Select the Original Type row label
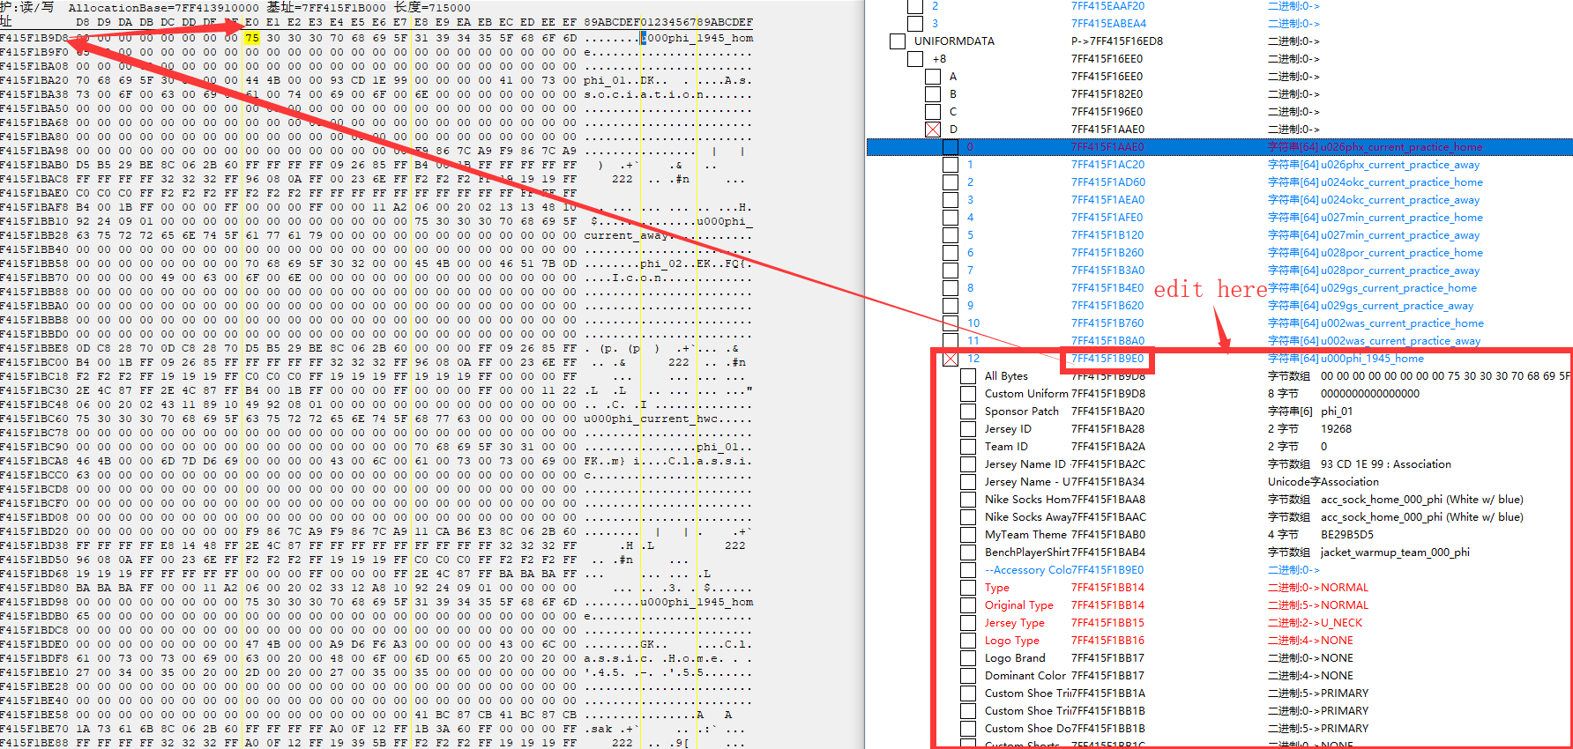Image resolution: width=1573 pixels, height=749 pixels. coord(1019,605)
